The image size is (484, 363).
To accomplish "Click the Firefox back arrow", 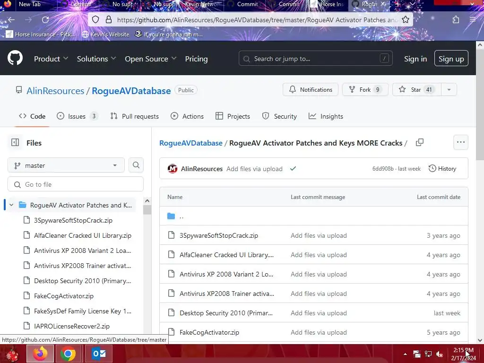I will pos(11,20).
